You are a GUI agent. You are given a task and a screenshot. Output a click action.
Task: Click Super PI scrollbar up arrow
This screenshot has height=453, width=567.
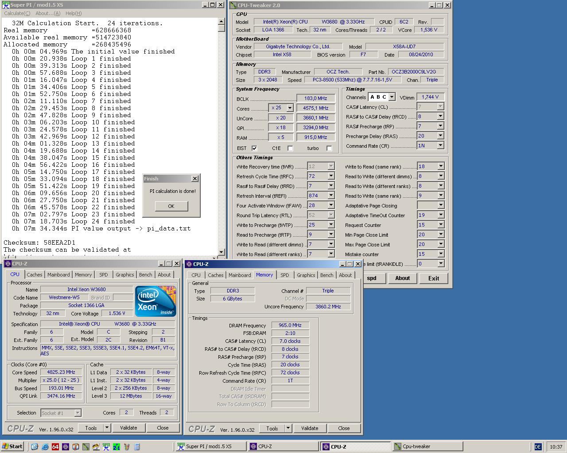(221, 21)
